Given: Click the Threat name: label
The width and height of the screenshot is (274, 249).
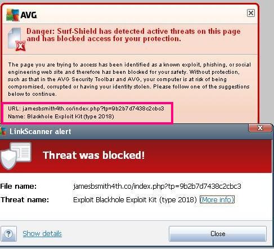Looking at the screenshot, I should (25, 199).
